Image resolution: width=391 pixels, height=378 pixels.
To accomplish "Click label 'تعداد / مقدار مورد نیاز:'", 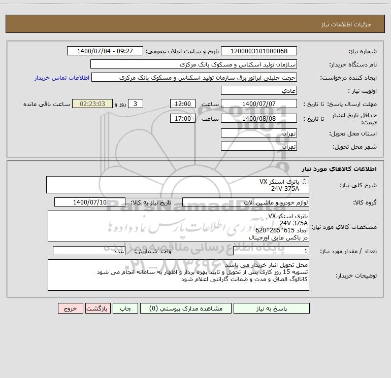I will [x=348, y=251].
